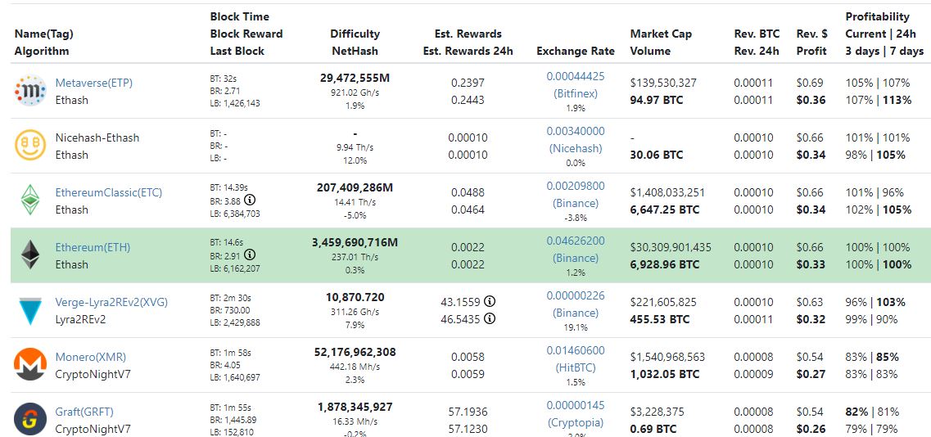
Task: Click the Metaverse coin logo
Action: pos(30,91)
